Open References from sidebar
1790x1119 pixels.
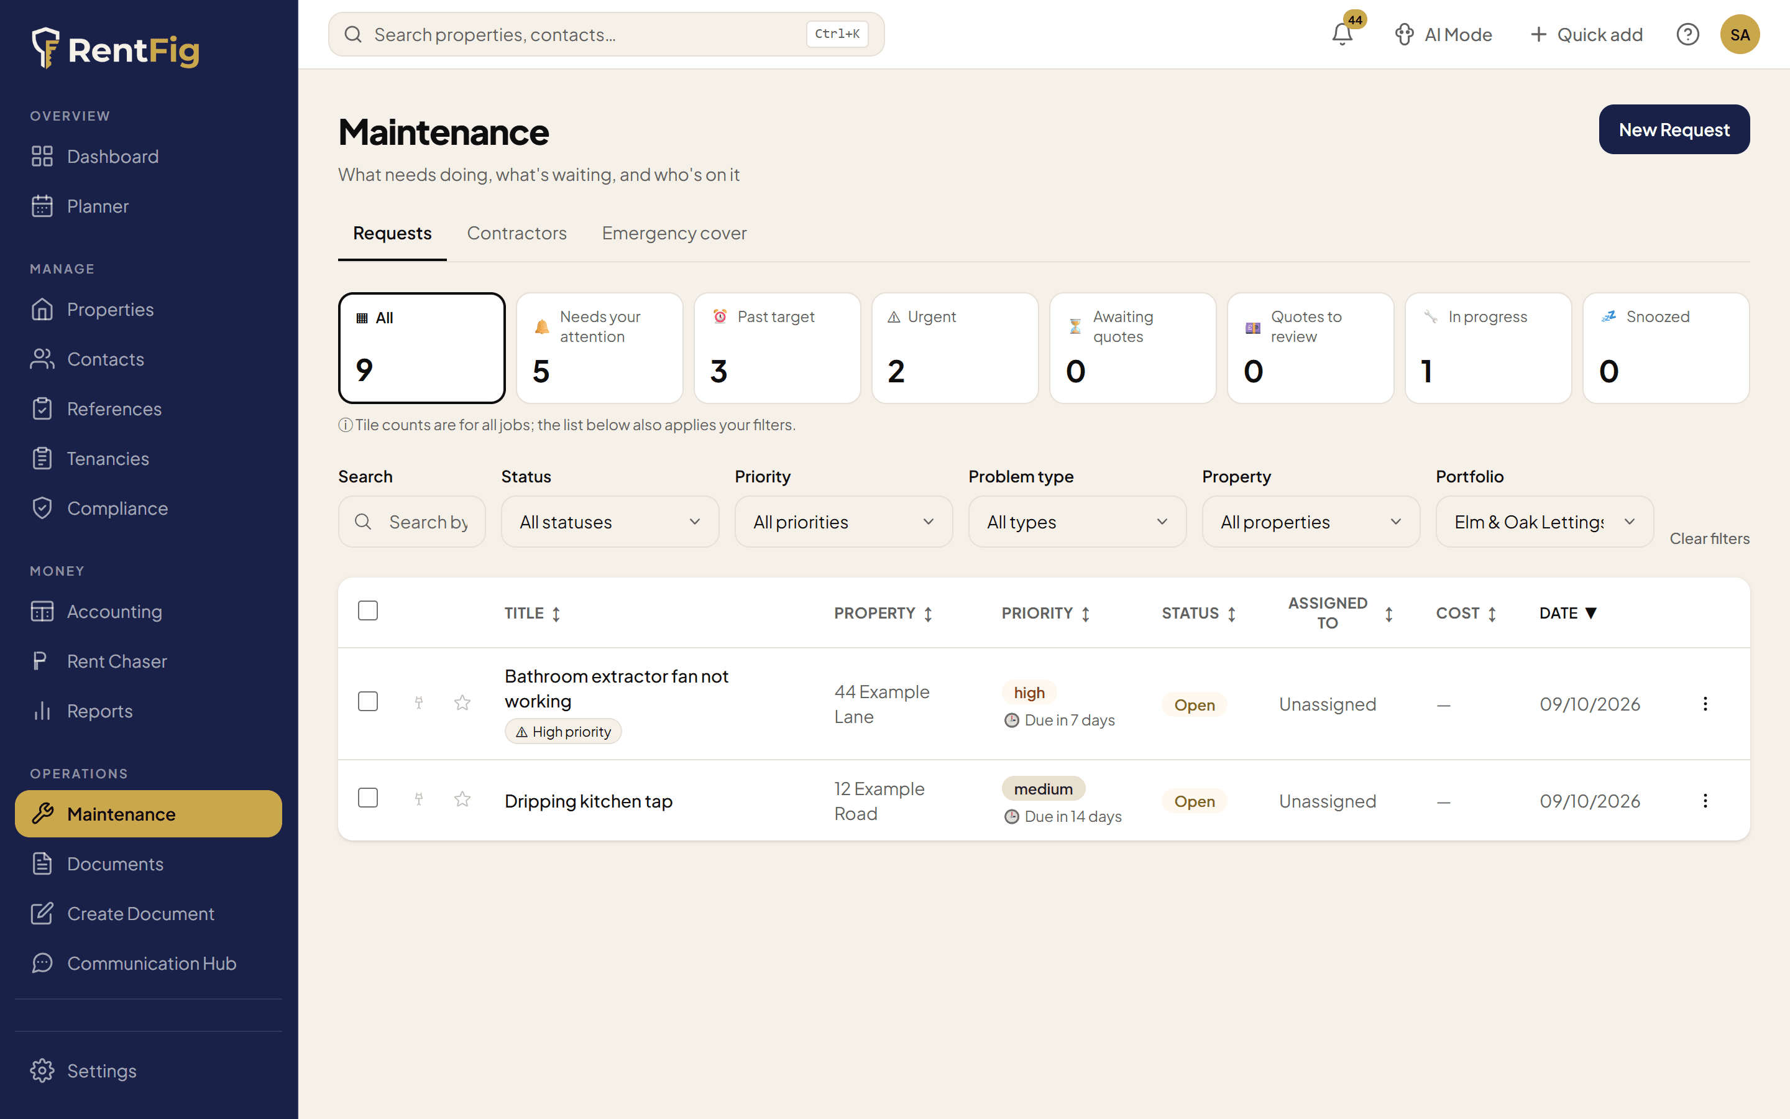(x=148, y=408)
